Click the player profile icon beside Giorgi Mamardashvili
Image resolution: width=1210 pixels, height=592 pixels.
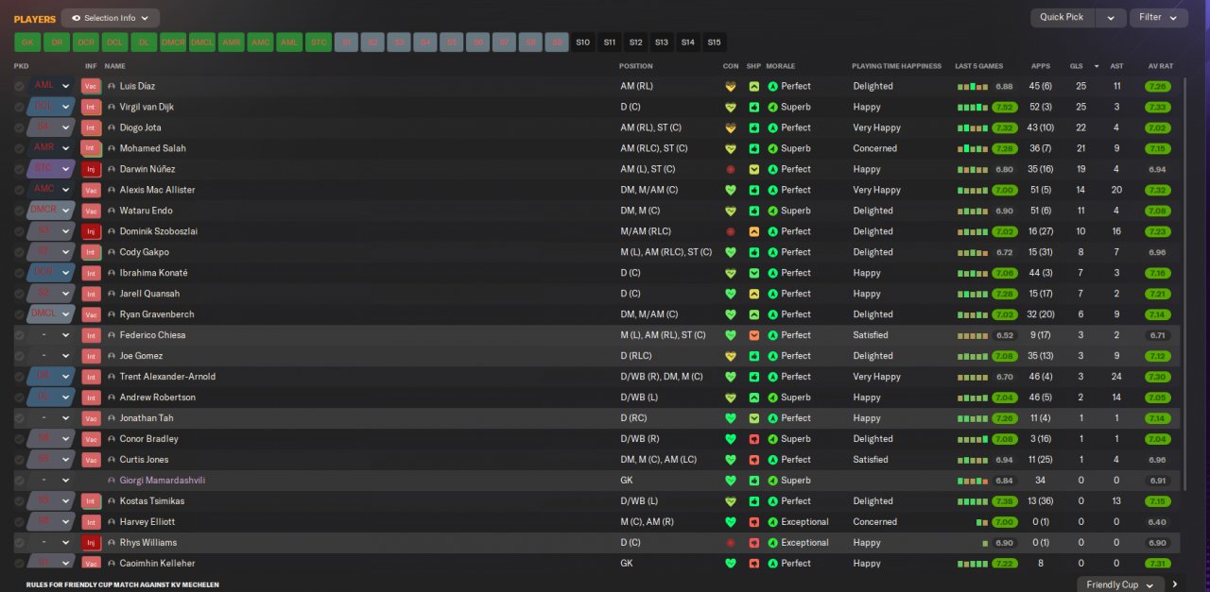(112, 481)
